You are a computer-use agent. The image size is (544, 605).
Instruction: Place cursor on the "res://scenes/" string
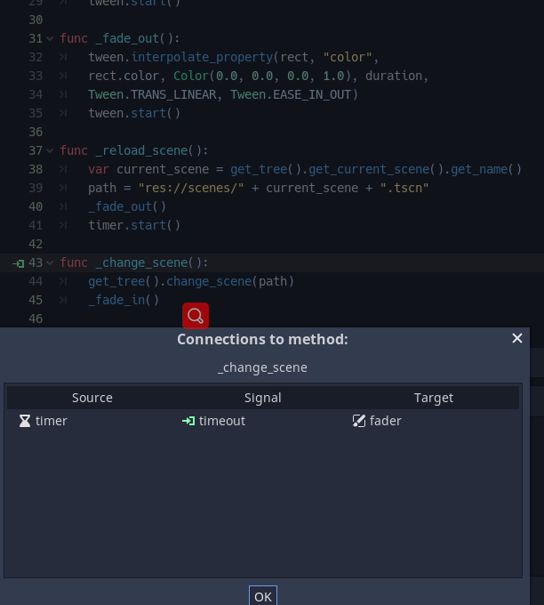pyautogui.click(x=191, y=188)
